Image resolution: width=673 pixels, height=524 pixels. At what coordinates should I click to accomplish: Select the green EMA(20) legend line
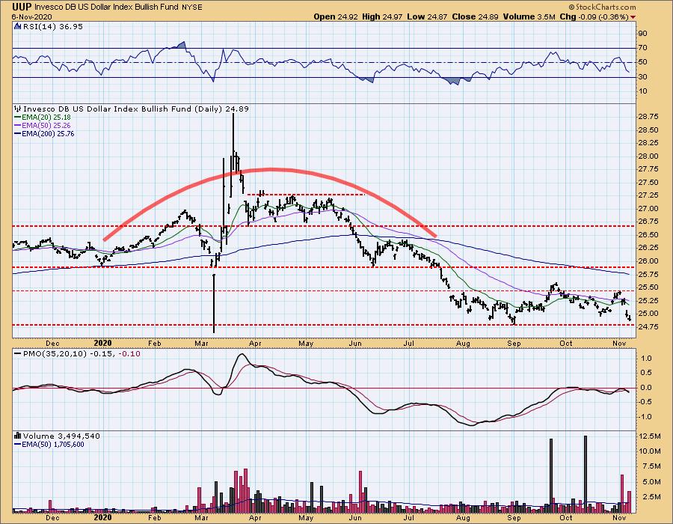18,118
